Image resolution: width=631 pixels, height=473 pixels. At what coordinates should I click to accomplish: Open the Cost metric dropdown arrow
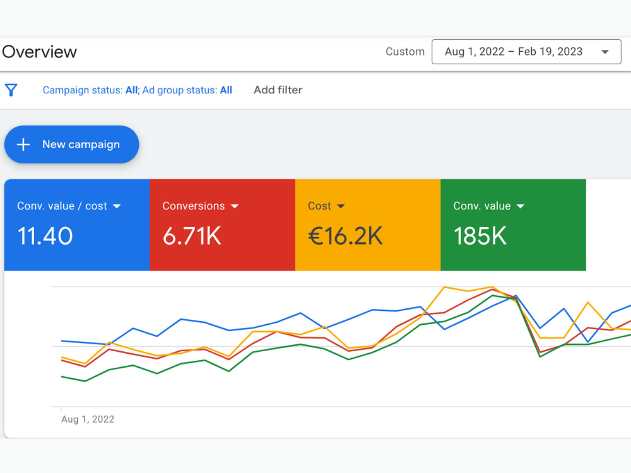[x=341, y=206]
